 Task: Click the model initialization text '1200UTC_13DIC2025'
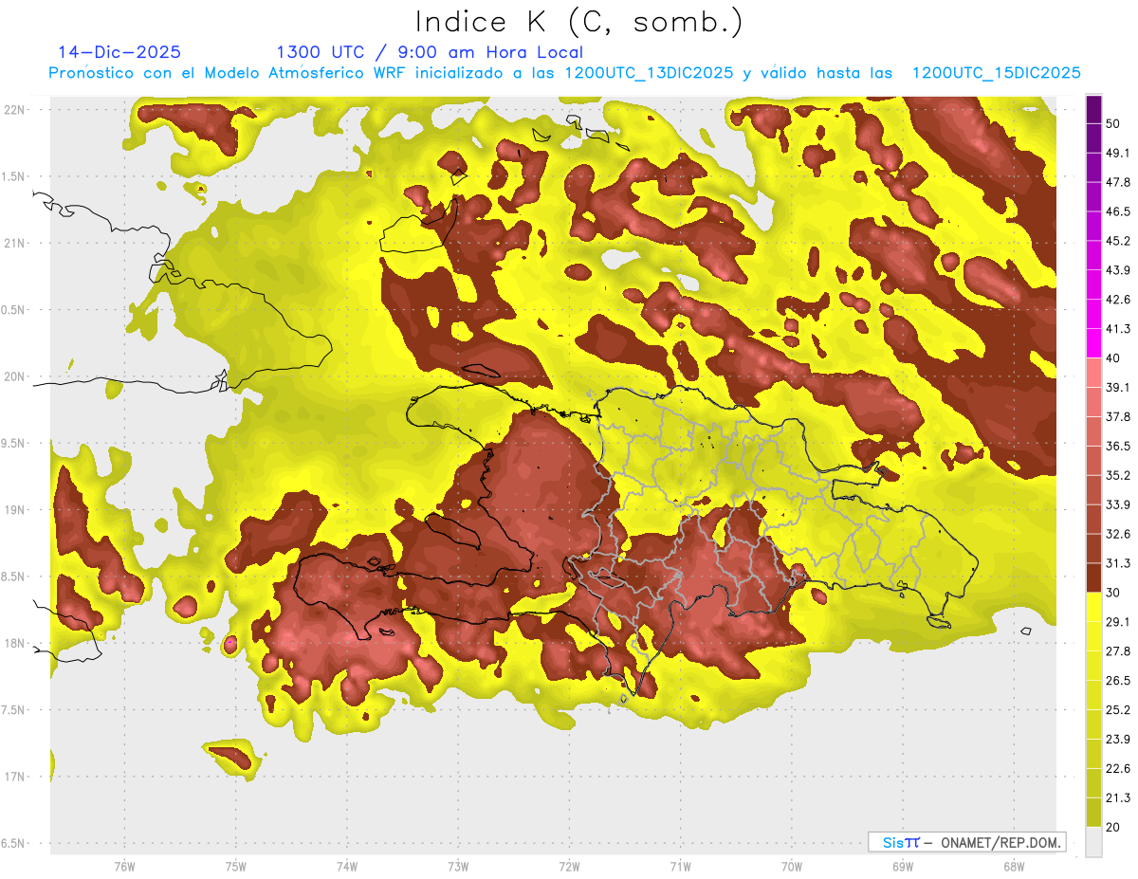pyautogui.click(x=649, y=73)
